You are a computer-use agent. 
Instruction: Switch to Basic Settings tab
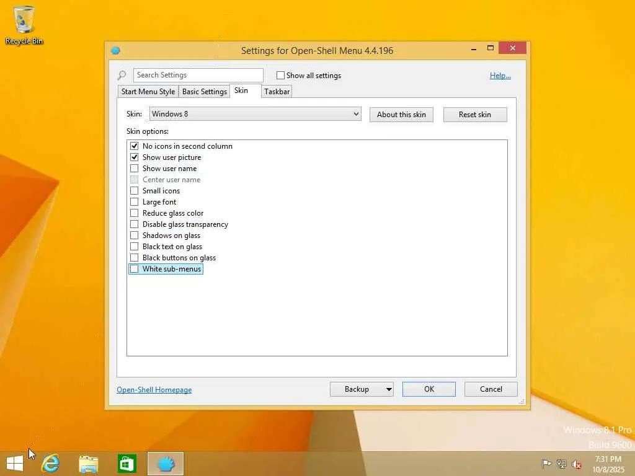205,92
